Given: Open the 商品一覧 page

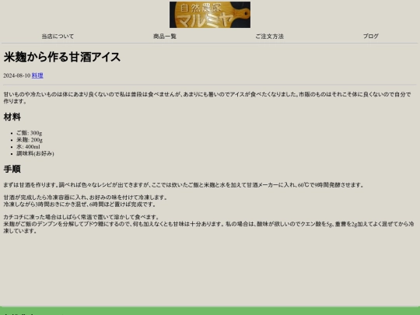Looking at the screenshot, I should [165, 36].
